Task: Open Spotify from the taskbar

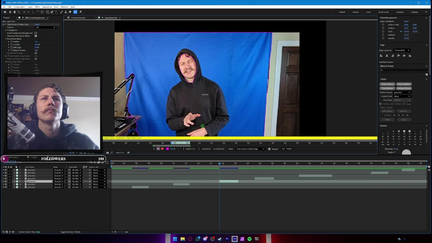Action: tap(249, 239)
